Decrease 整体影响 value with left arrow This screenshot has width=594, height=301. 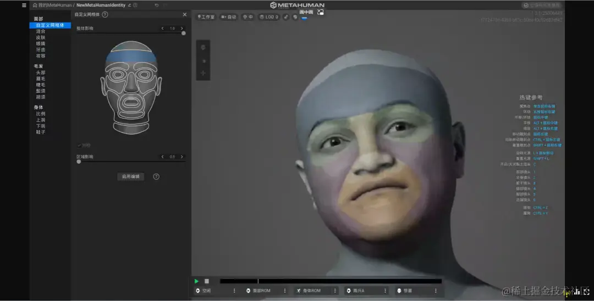162,29
